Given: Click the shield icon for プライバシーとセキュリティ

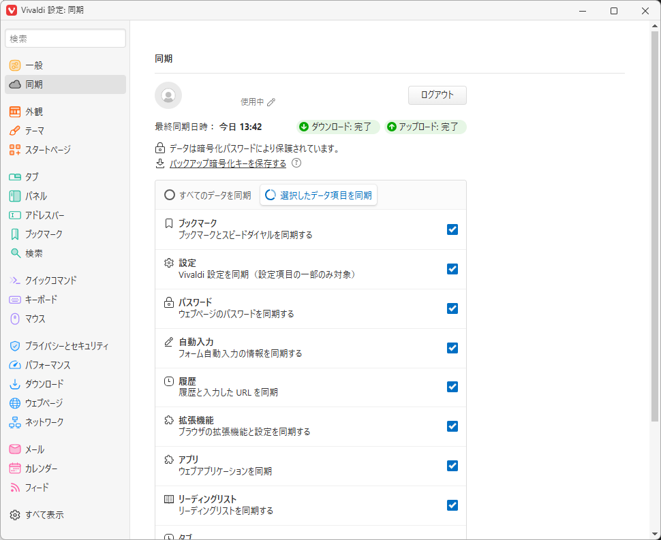Looking at the screenshot, I should (15, 346).
